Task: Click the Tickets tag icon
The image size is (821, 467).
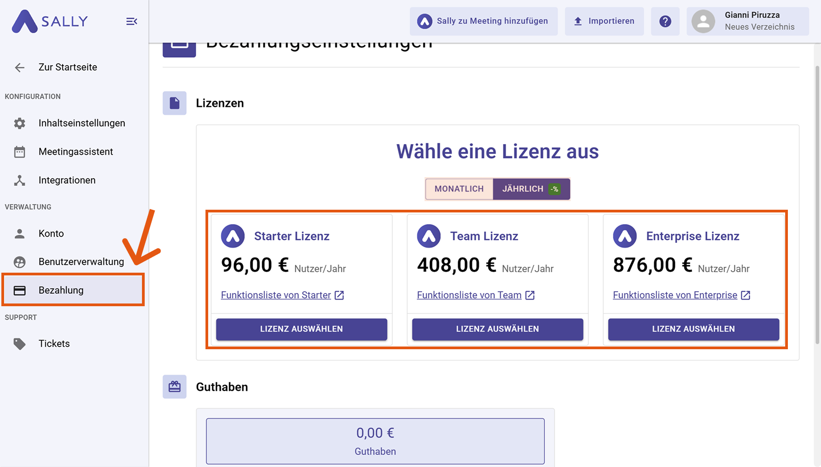Action: click(x=20, y=344)
